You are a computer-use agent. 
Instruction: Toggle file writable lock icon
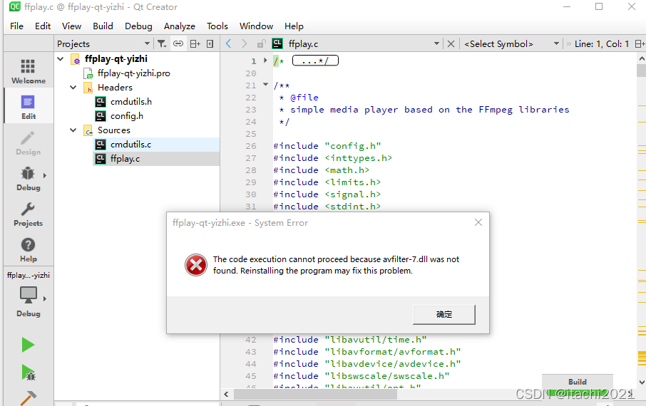click(x=261, y=43)
